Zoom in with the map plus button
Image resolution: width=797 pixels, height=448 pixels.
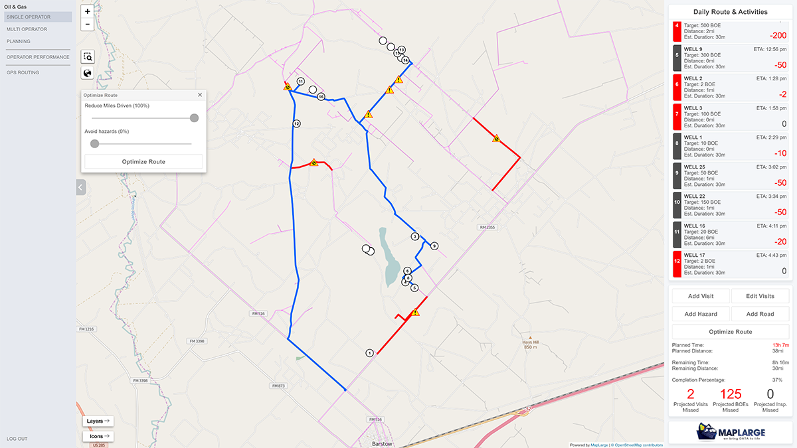88,11
